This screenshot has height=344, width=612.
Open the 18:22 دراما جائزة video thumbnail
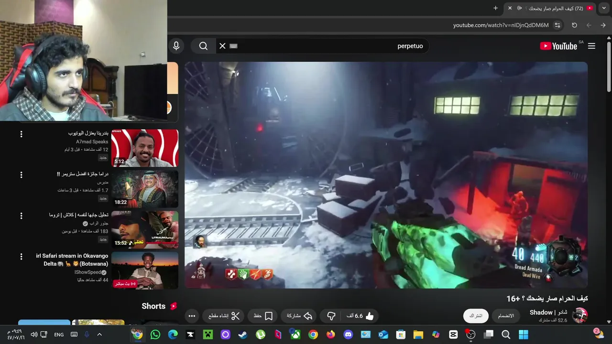pyautogui.click(x=145, y=189)
